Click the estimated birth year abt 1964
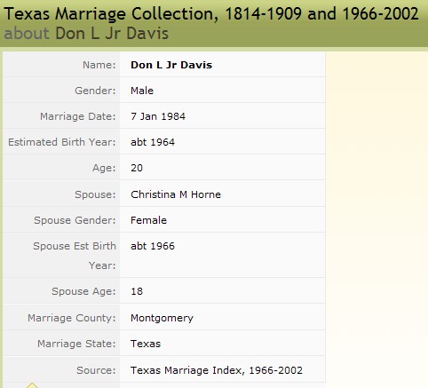Image resolution: width=428 pixels, height=388 pixels. 153,142
